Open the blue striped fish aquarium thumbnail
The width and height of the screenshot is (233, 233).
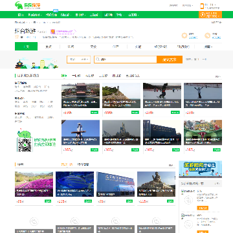74,184
